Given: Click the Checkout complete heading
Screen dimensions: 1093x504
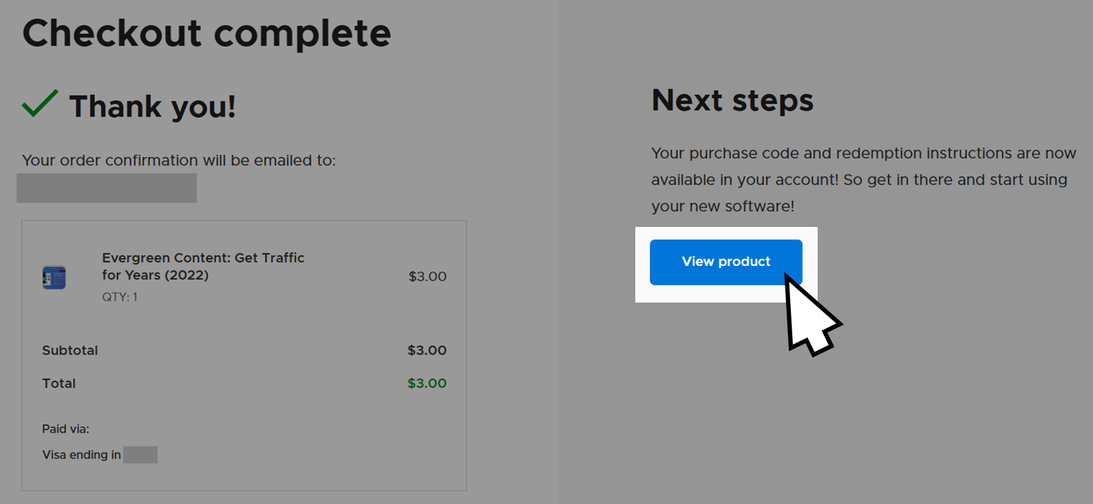Looking at the screenshot, I should [x=206, y=33].
